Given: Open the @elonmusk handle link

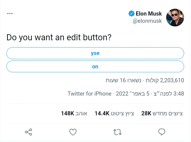Looking at the screenshot, I should (147, 21).
